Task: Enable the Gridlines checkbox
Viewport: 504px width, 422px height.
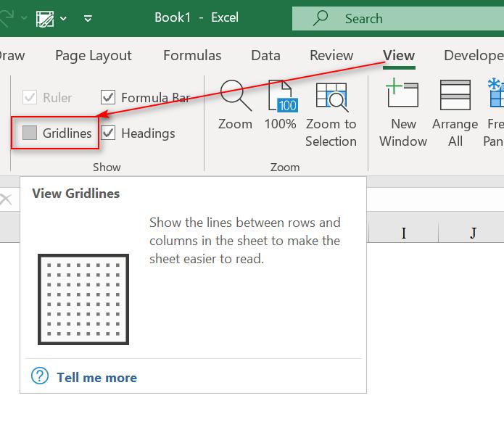Action: coord(30,133)
